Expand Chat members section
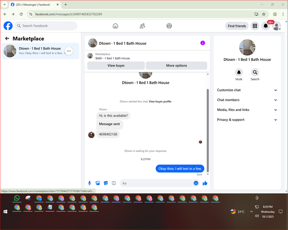Image resolution: width=288 pixels, height=230 pixels. [247, 100]
